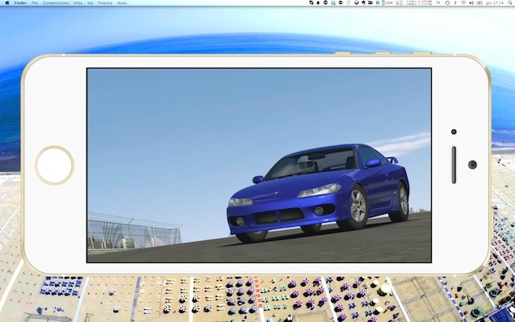Open the Apple menu
515x322 pixels.
[x=7, y=3]
